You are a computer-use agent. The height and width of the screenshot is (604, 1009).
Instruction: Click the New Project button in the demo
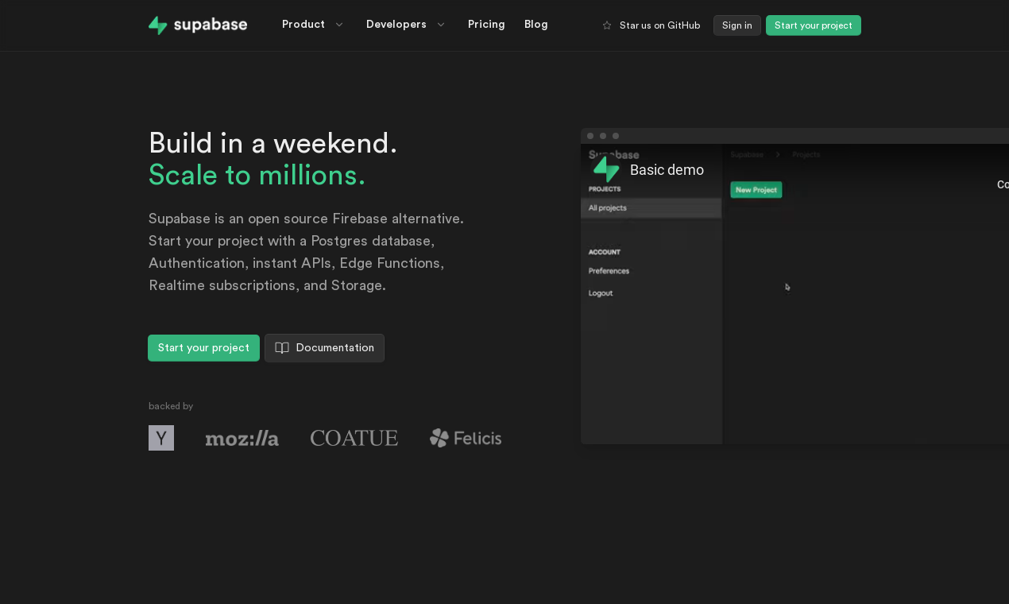coord(756,190)
